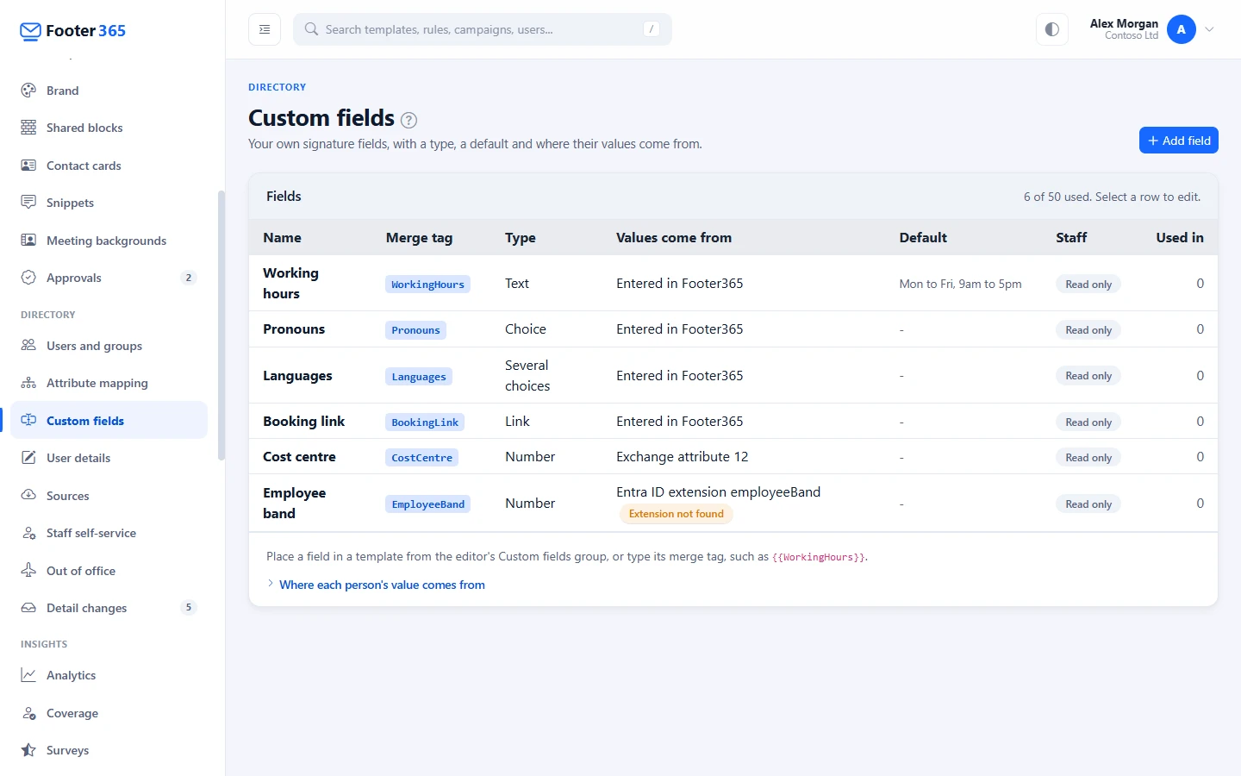Click the Used in column header
The height and width of the screenshot is (776, 1241).
pyautogui.click(x=1180, y=238)
